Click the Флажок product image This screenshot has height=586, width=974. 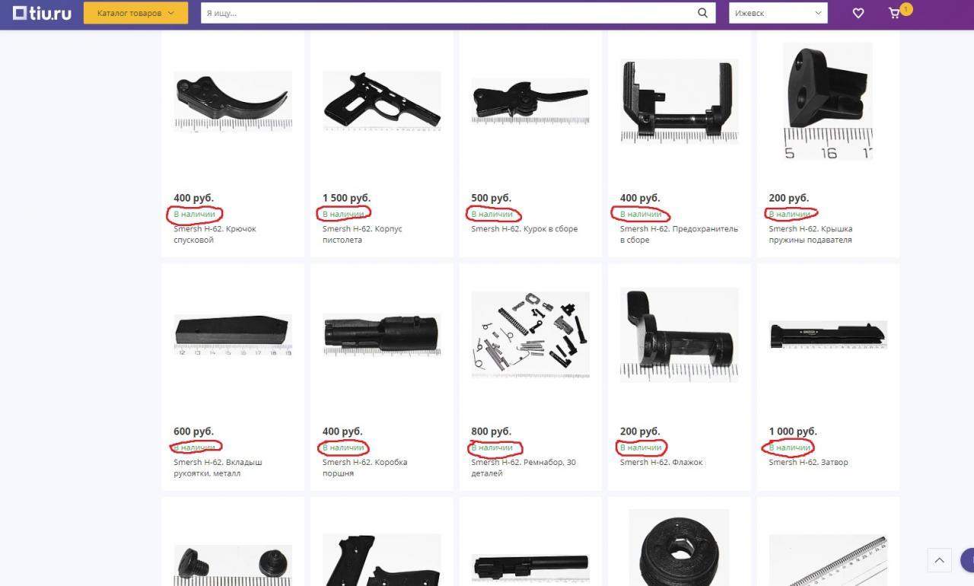pyautogui.click(x=680, y=335)
